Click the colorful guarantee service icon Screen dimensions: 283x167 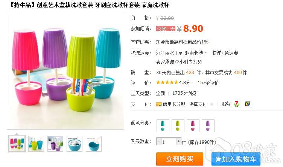pyautogui.click(x=248, y=104)
